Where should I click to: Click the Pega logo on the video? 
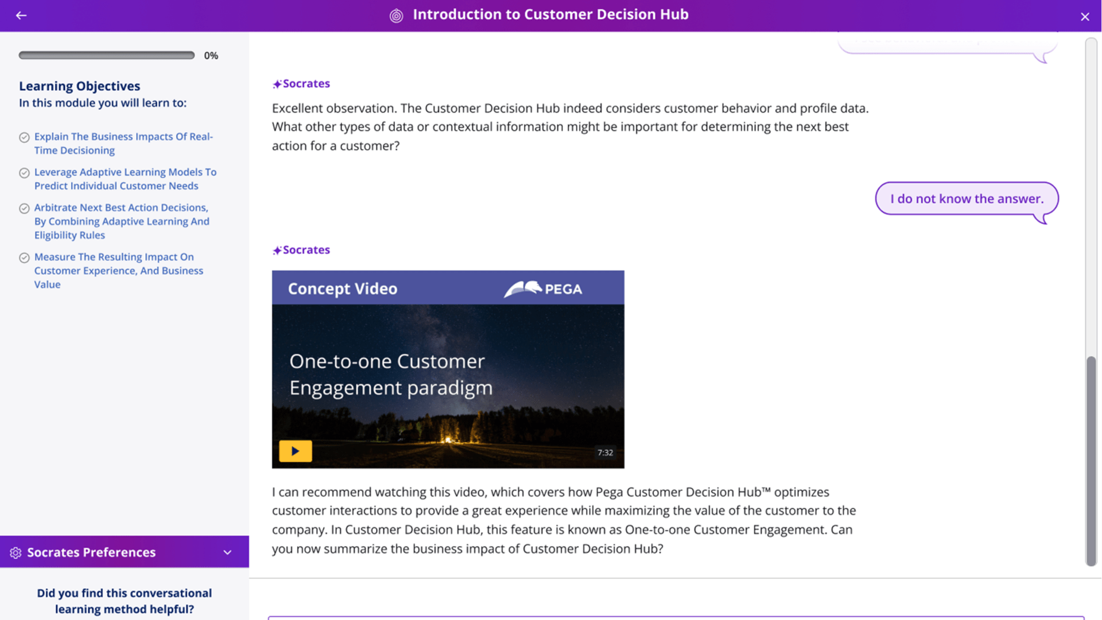pyautogui.click(x=543, y=289)
